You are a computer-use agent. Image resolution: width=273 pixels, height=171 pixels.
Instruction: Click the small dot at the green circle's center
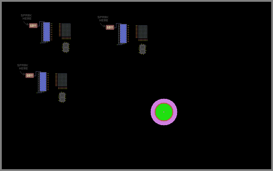click(x=164, y=112)
